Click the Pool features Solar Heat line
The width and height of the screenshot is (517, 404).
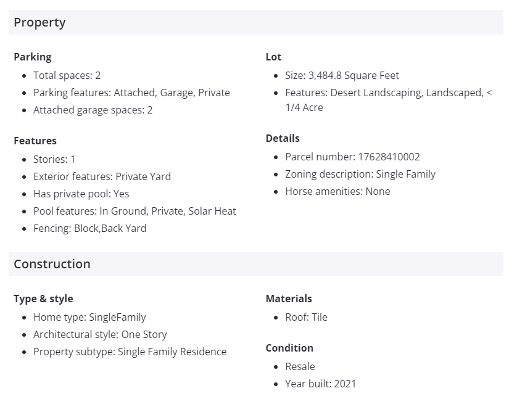click(134, 211)
